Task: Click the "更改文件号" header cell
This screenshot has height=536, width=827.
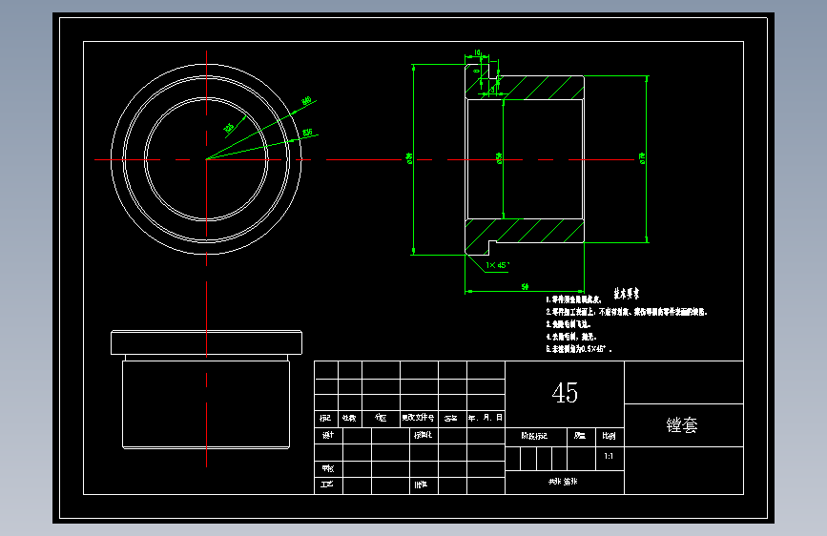Action: [x=418, y=418]
